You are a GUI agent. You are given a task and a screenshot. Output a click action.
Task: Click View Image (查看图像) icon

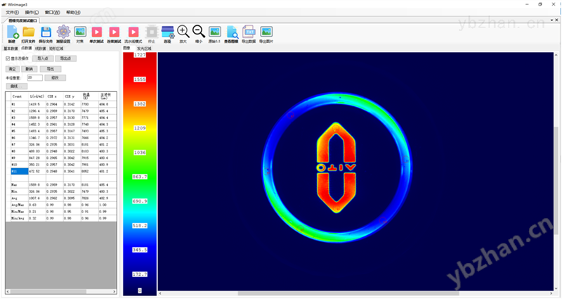coord(232,32)
